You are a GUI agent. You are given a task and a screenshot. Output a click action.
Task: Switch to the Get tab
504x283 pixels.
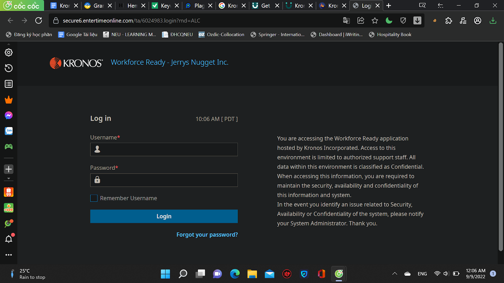tap(266, 6)
